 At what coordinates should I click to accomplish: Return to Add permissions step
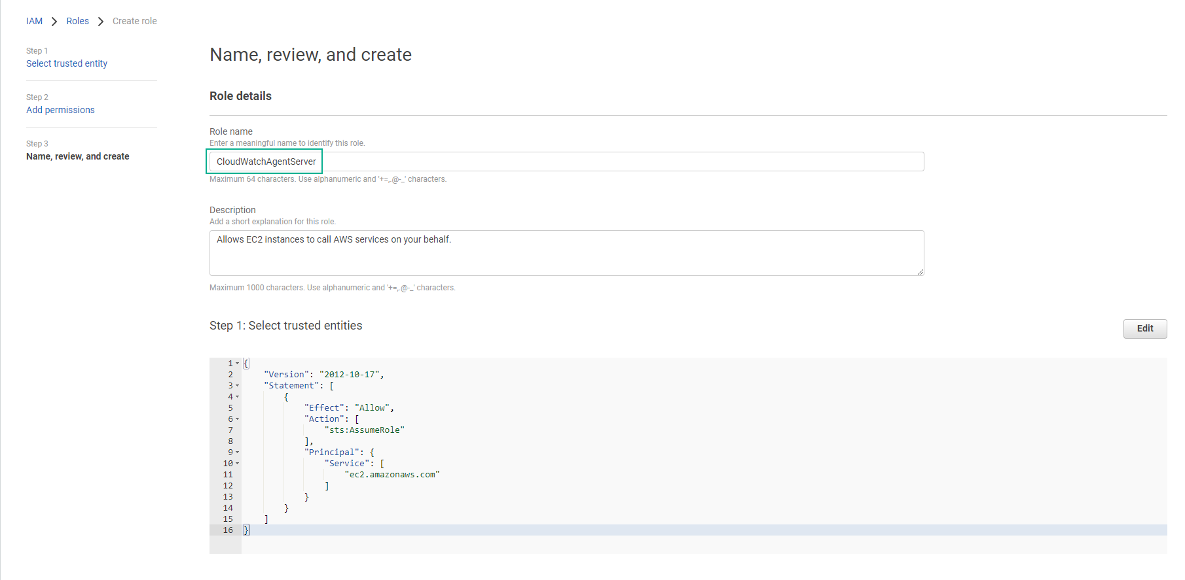[60, 110]
